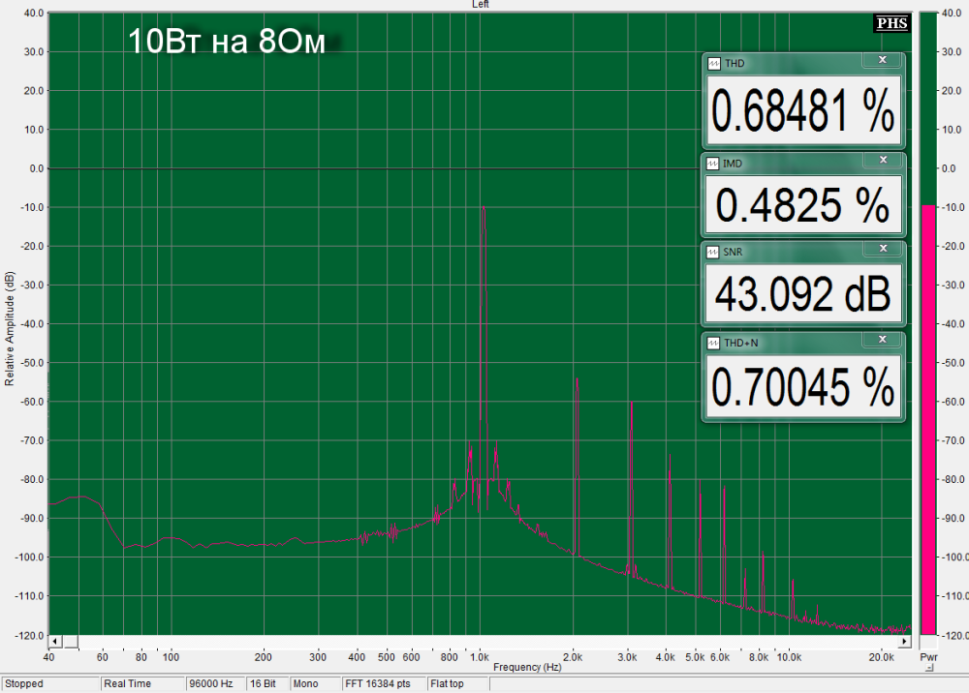Image resolution: width=969 pixels, height=693 pixels.
Task: Click the small icon below Pwr label
Action: (929, 668)
